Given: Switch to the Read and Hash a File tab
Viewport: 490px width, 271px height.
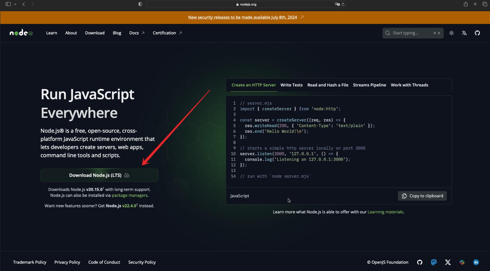Looking at the screenshot, I should pos(328,85).
